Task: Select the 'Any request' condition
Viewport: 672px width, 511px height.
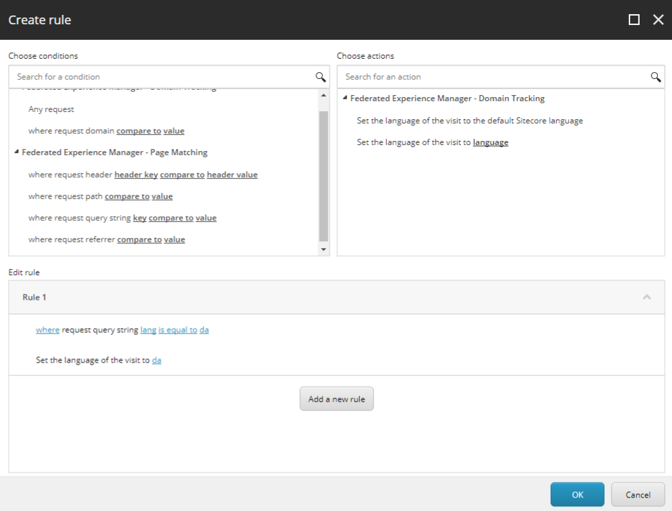Action: coord(51,109)
